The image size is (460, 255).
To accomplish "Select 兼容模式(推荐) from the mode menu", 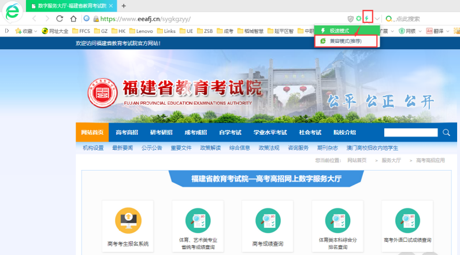I will tap(345, 41).
